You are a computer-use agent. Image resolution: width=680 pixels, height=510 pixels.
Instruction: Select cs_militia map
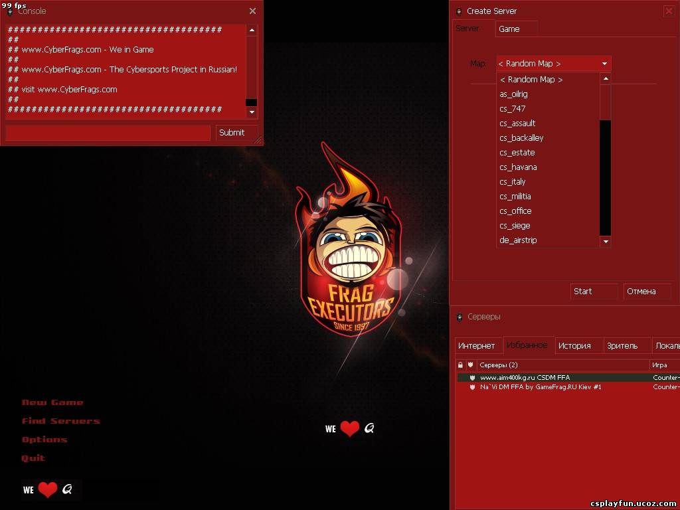pos(548,197)
